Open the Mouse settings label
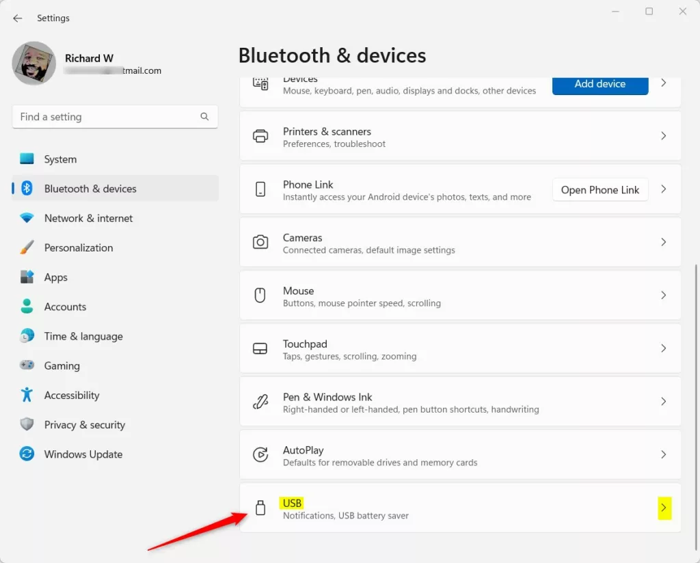 pyautogui.click(x=298, y=291)
